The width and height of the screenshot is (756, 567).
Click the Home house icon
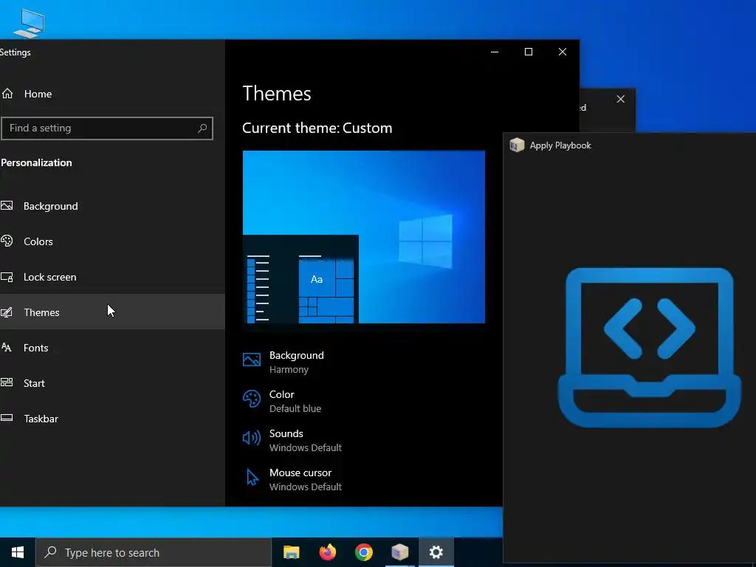7,93
